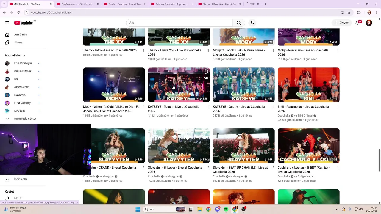Open the BINI Official channel link
Viewport: 381px width, 214px height.
click(x=305, y=116)
